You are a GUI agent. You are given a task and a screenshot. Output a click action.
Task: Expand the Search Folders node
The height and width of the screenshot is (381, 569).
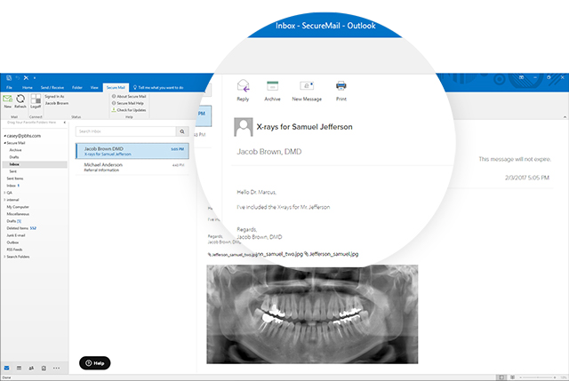[4, 257]
